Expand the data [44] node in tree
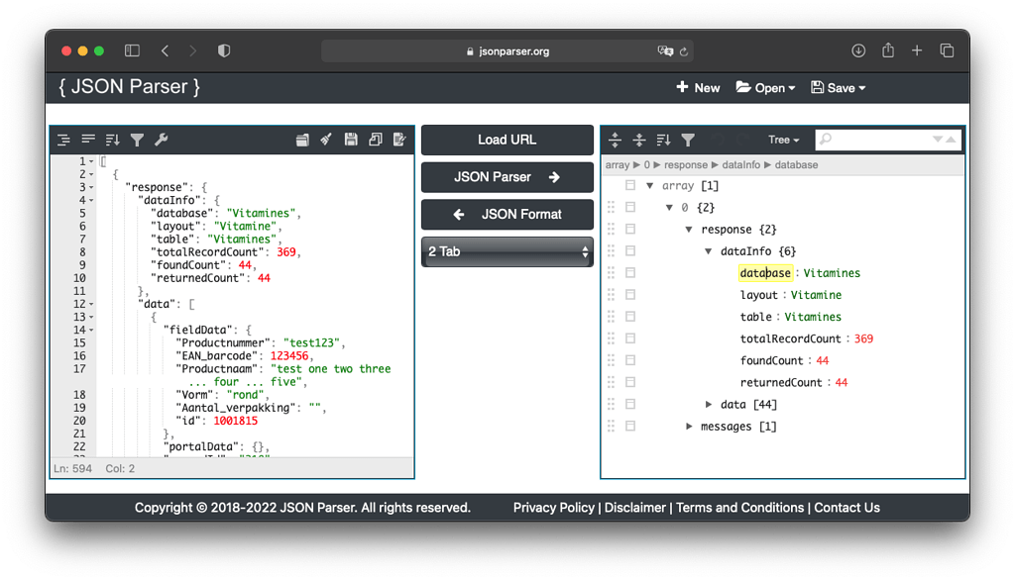 [709, 405]
